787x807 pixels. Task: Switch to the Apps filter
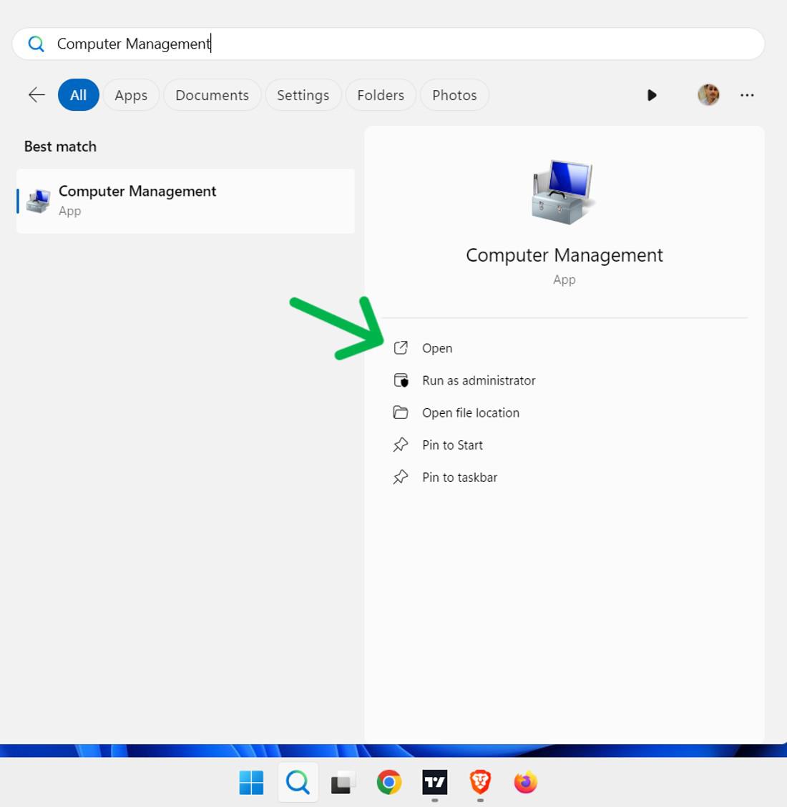coord(131,94)
